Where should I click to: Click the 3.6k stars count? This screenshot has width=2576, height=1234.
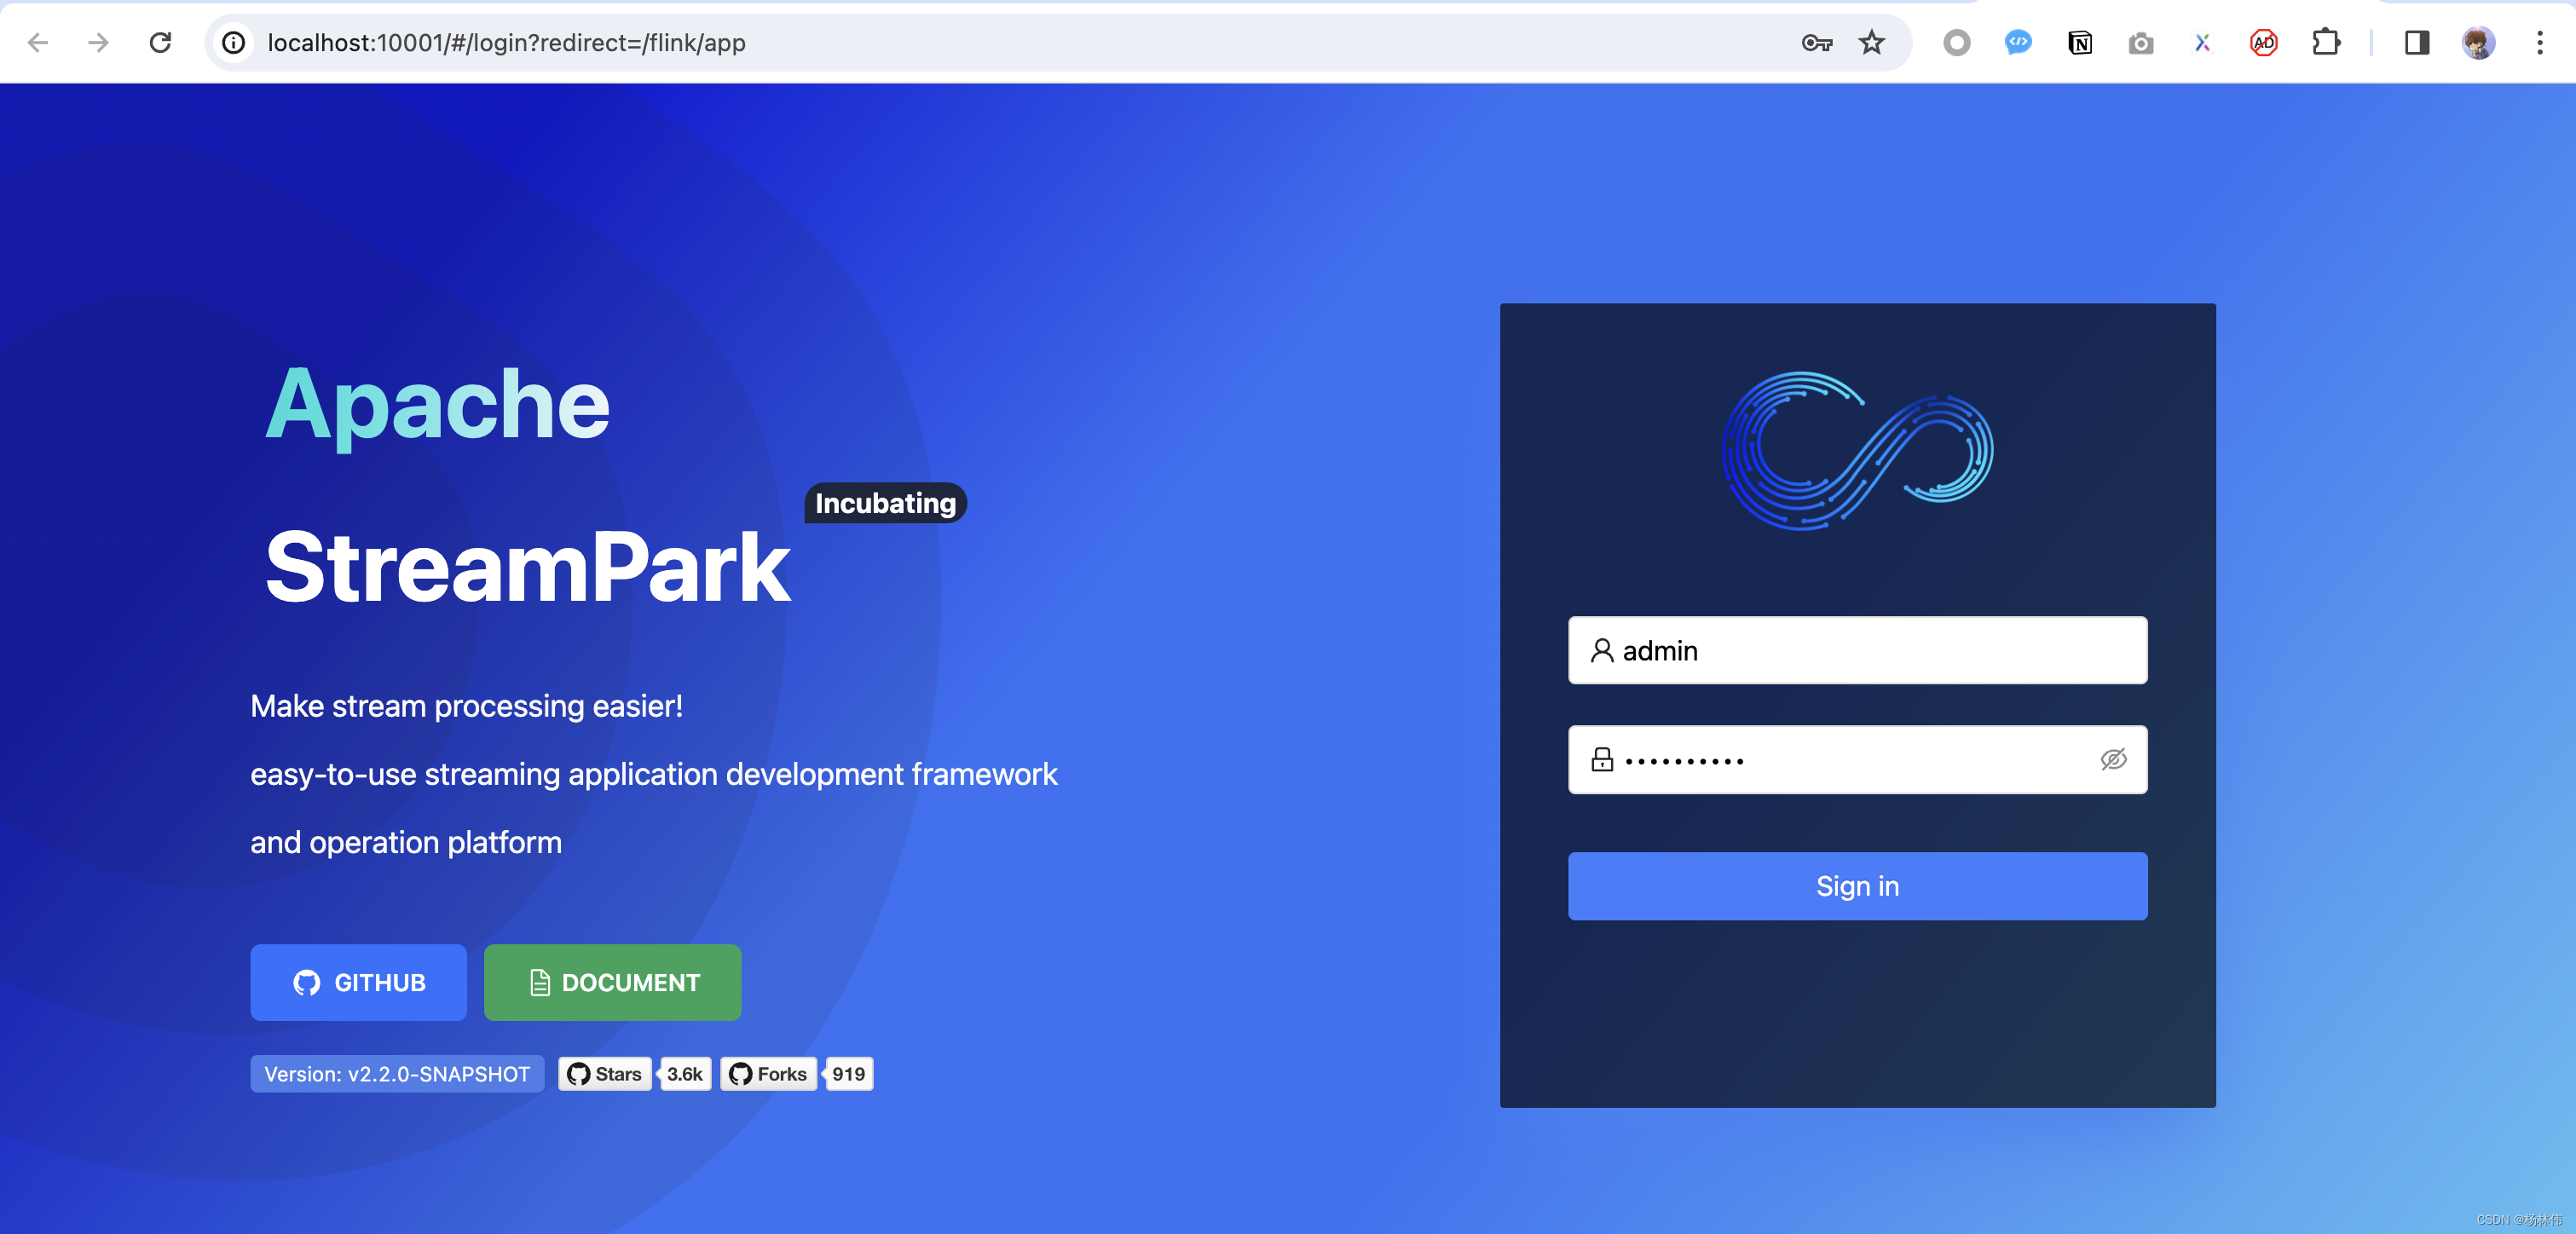(685, 1074)
